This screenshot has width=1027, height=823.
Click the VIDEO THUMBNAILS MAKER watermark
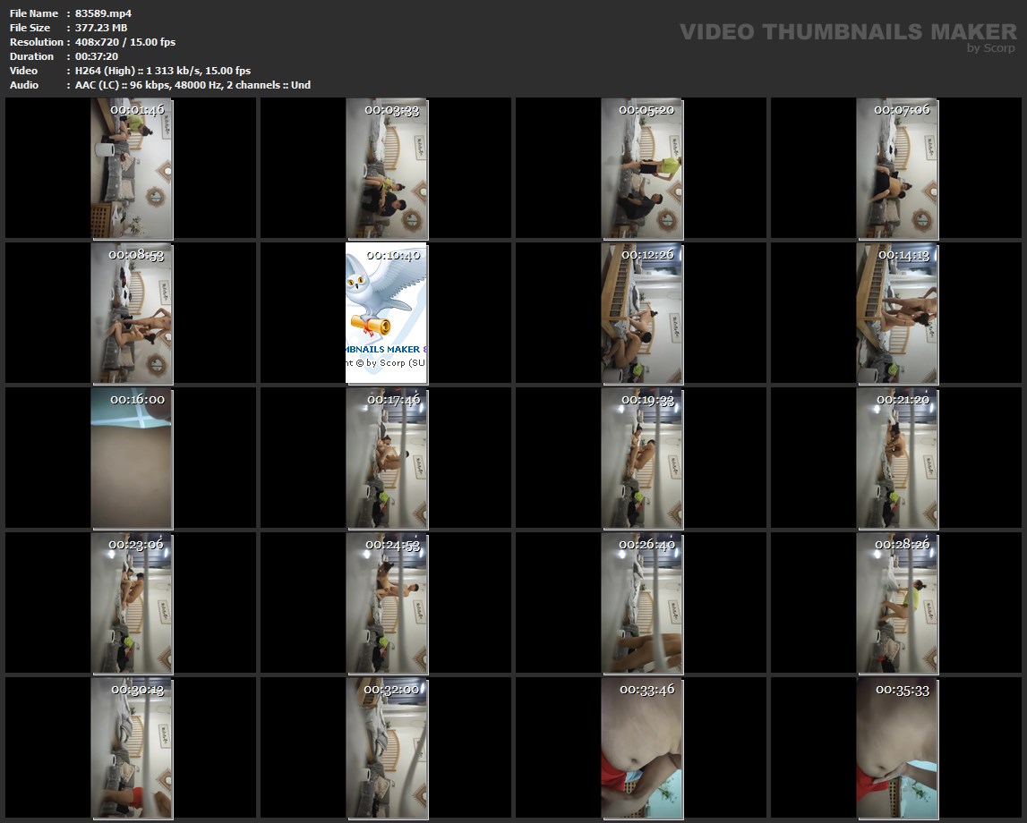pos(847,32)
